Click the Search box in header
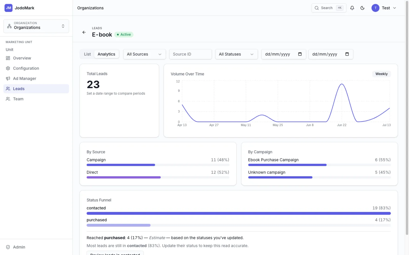The width and height of the screenshot is (409, 255). pos(329,8)
